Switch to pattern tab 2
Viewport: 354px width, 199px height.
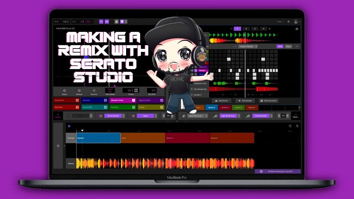(x=246, y=28)
